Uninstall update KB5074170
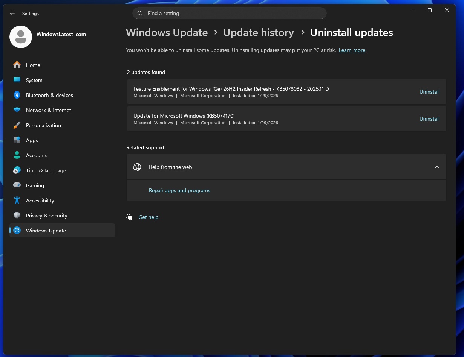The image size is (464, 357). tap(429, 119)
